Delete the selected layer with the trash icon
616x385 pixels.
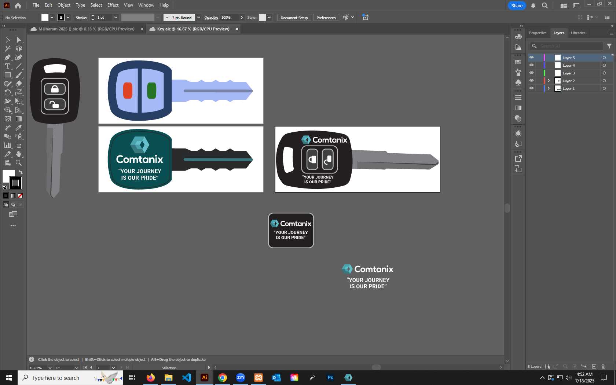pyautogui.click(x=604, y=366)
